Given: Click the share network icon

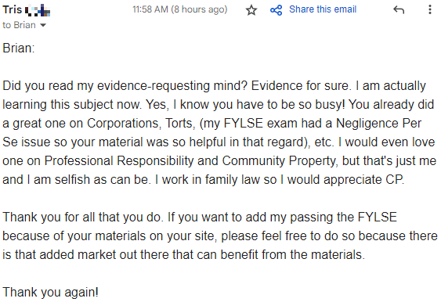Looking at the screenshot, I should click(x=277, y=10).
